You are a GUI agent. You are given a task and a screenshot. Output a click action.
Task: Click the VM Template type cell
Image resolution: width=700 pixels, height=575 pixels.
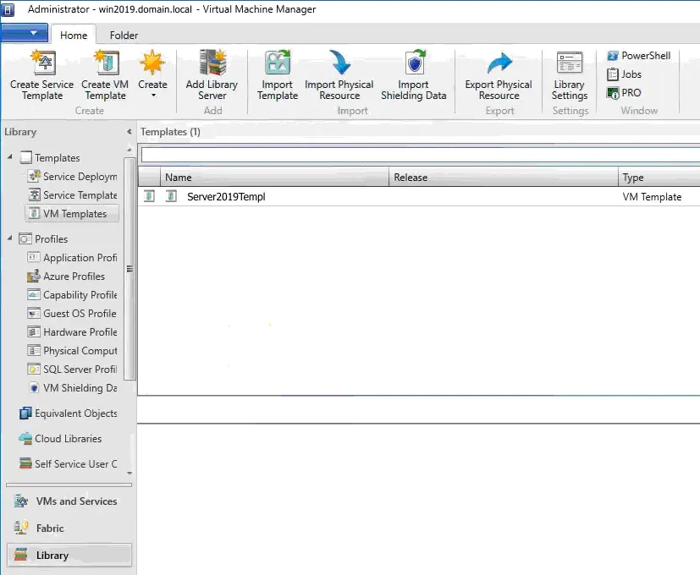[652, 197]
